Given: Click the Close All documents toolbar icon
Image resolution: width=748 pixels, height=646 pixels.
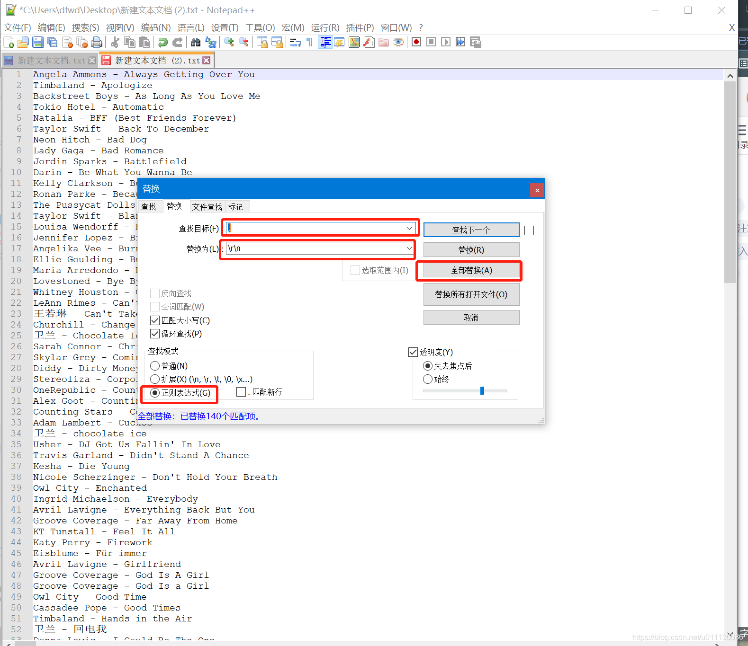Looking at the screenshot, I should click(82, 42).
